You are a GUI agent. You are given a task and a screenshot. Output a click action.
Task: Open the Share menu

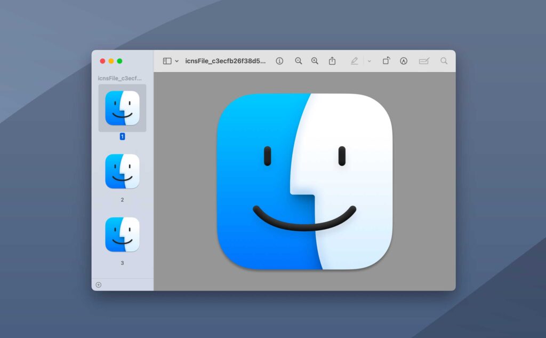332,61
